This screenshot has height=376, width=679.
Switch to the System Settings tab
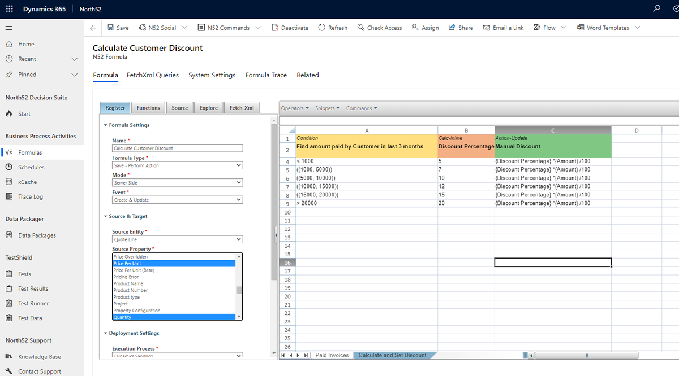[x=212, y=75]
